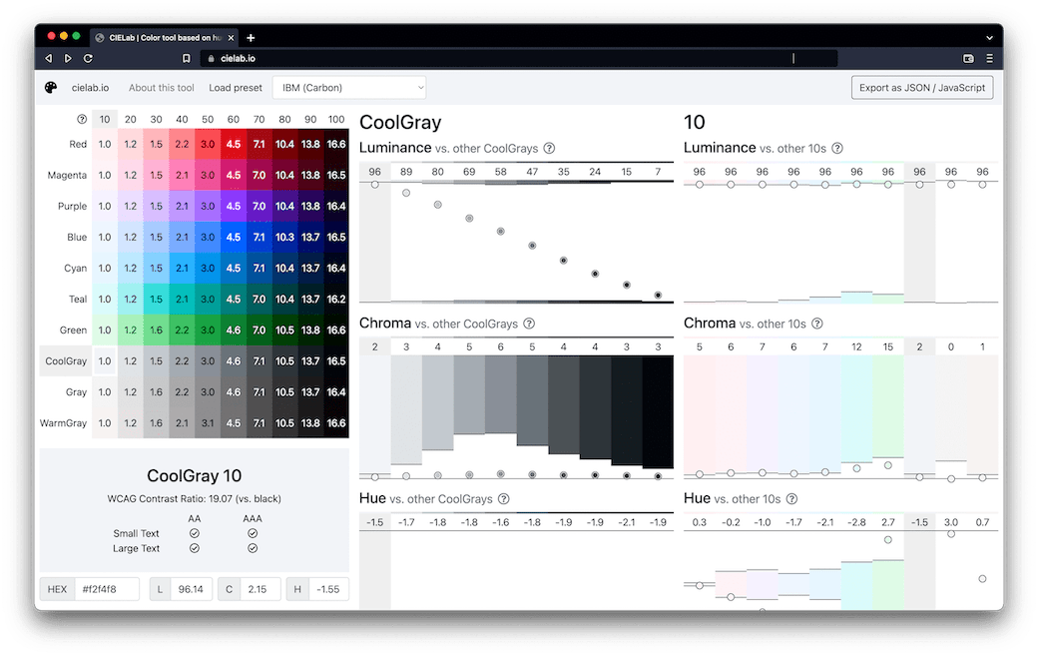Click help icon next to Luminance vs. other 10s

coord(837,149)
